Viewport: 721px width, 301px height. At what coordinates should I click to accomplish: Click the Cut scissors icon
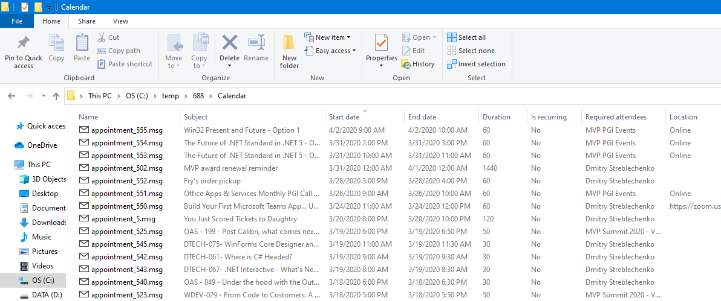tap(102, 37)
